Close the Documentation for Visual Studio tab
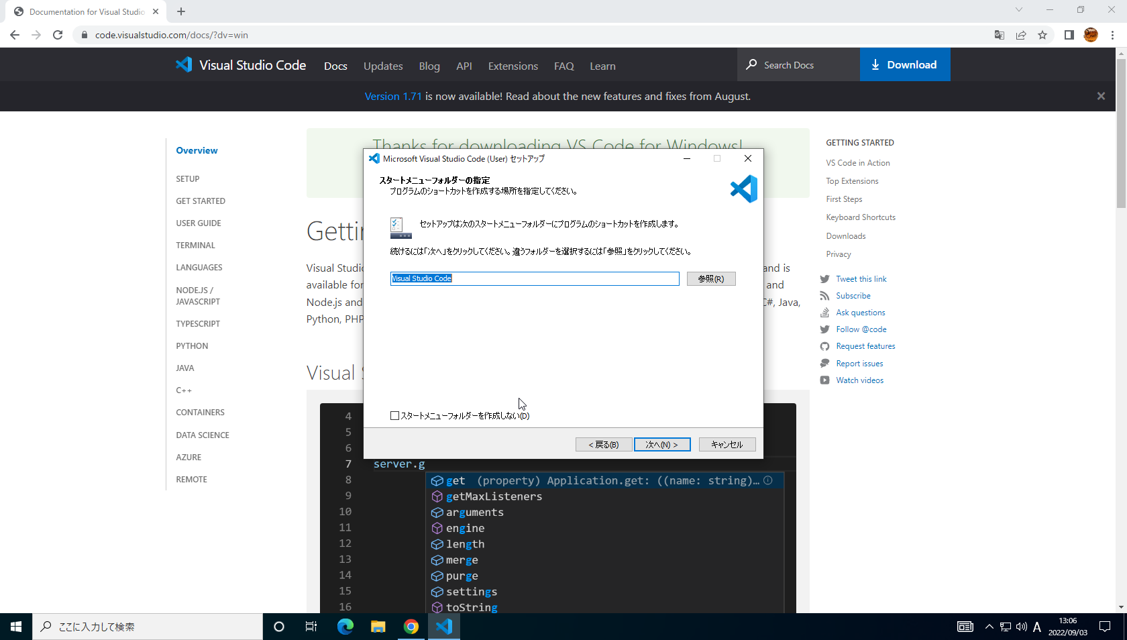This screenshot has width=1127, height=640. click(x=156, y=11)
